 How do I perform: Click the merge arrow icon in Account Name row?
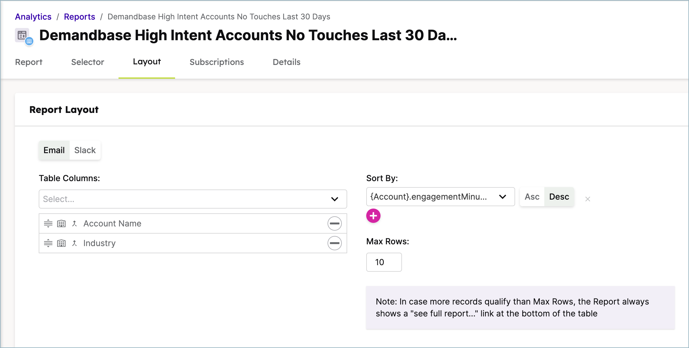(74, 223)
